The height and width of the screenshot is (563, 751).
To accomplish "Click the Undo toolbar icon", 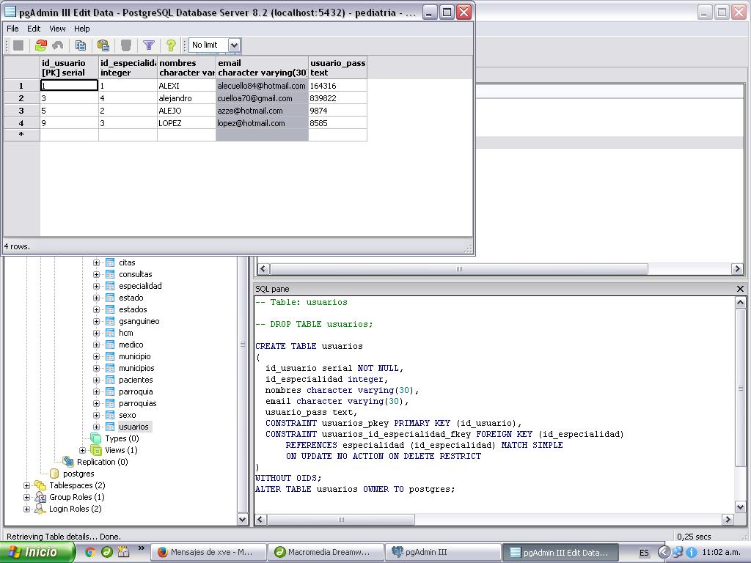I will click(x=58, y=45).
